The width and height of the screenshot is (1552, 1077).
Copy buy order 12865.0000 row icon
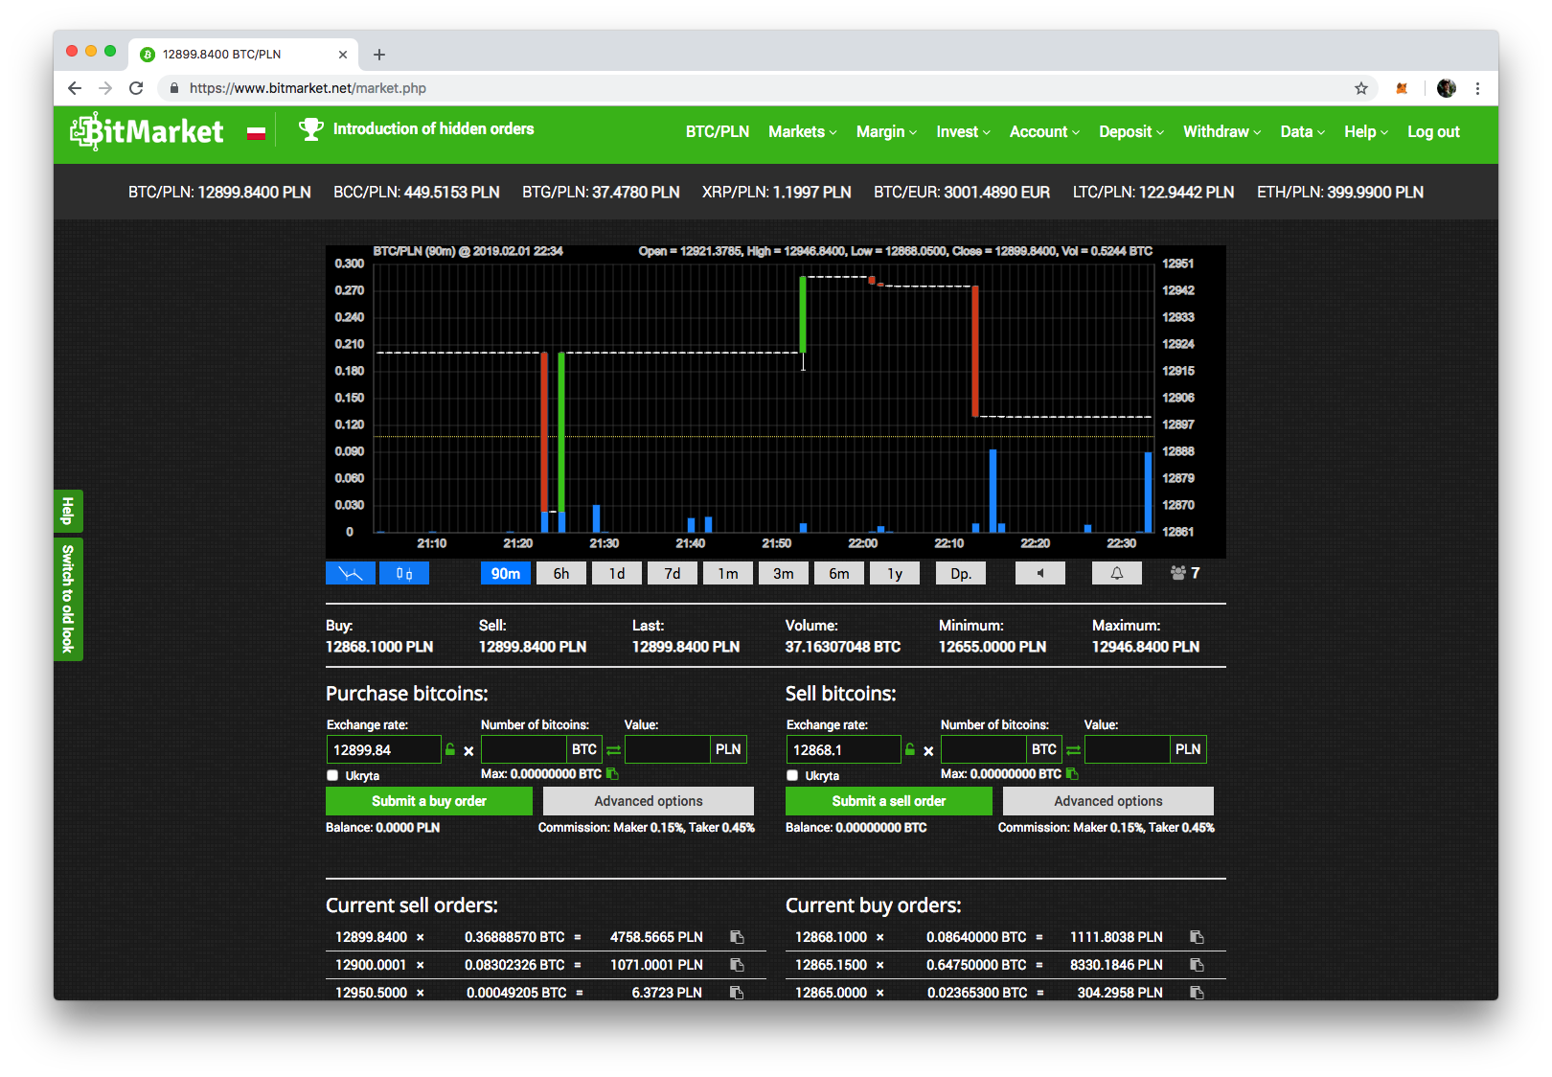tap(1197, 993)
